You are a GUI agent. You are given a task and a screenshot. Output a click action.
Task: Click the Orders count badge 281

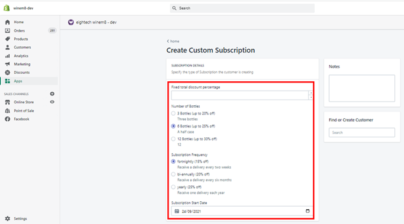tap(52, 30)
